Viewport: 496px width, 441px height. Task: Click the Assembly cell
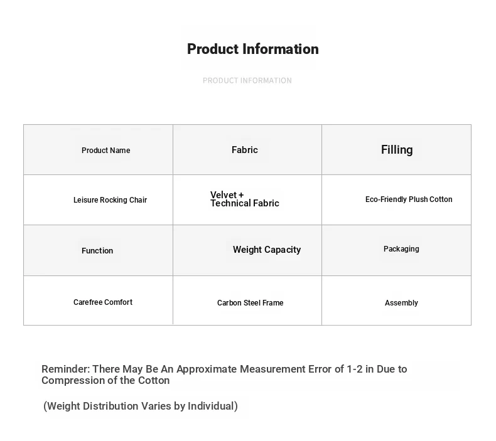(396, 300)
